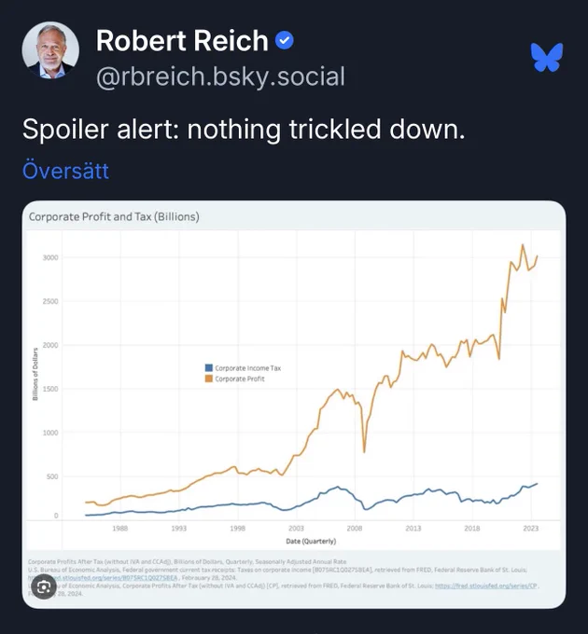
Task: Click the 3000 label on the y-axis
Action: point(50,257)
